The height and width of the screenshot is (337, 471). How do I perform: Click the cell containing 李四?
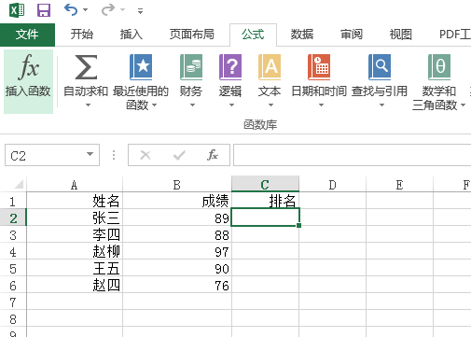[75, 234]
